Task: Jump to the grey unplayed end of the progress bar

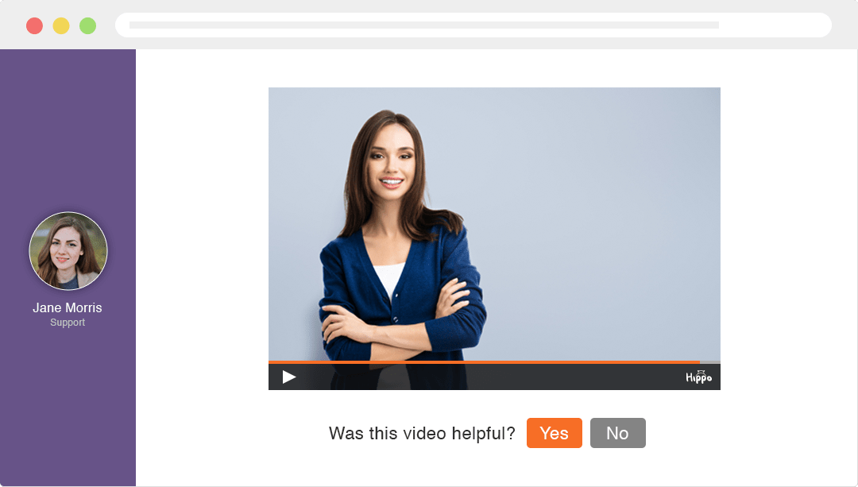Action: pos(710,362)
